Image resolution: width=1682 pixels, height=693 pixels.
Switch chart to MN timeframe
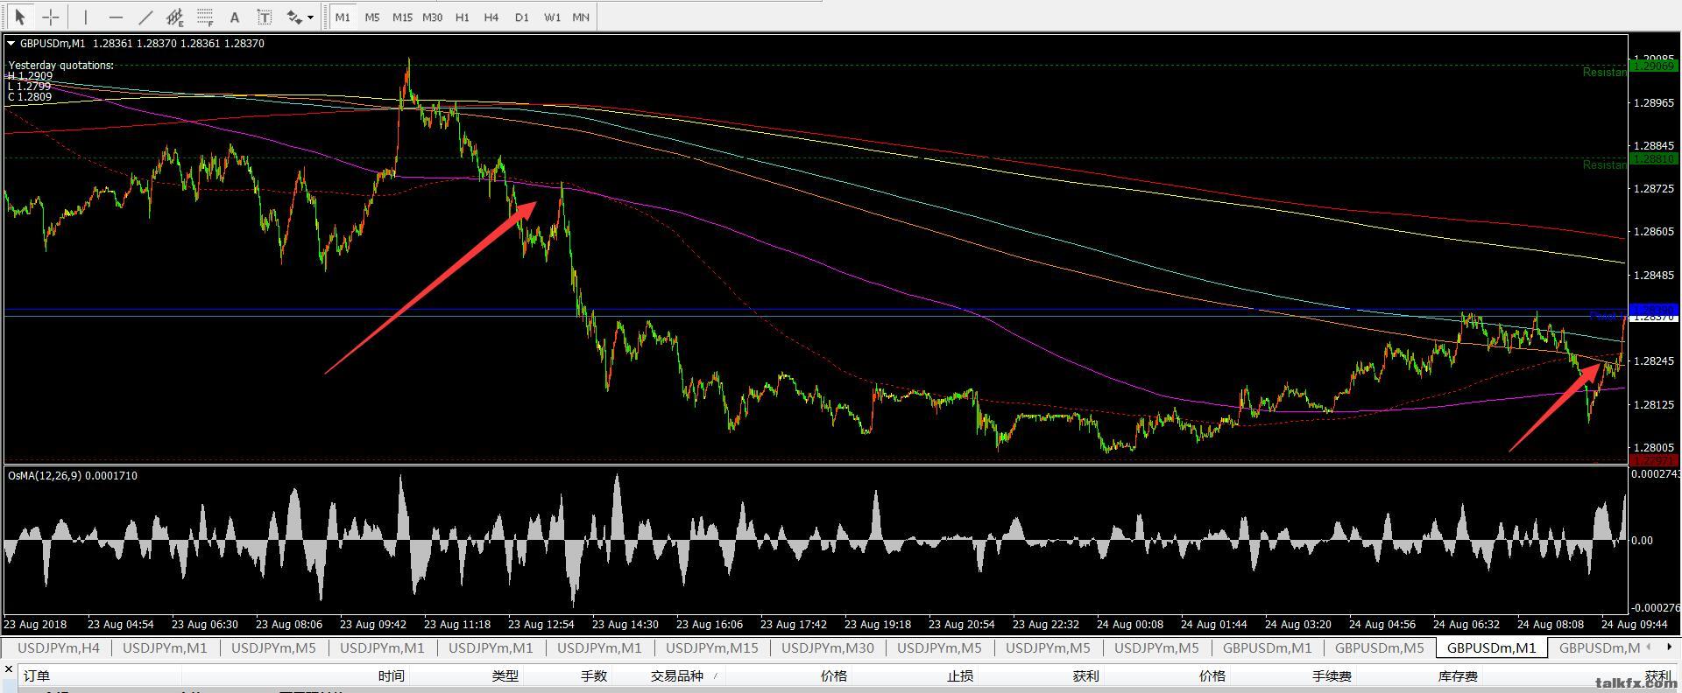click(581, 17)
